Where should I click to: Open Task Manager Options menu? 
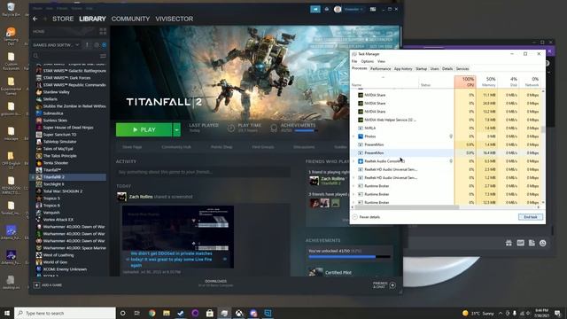[368, 61]
